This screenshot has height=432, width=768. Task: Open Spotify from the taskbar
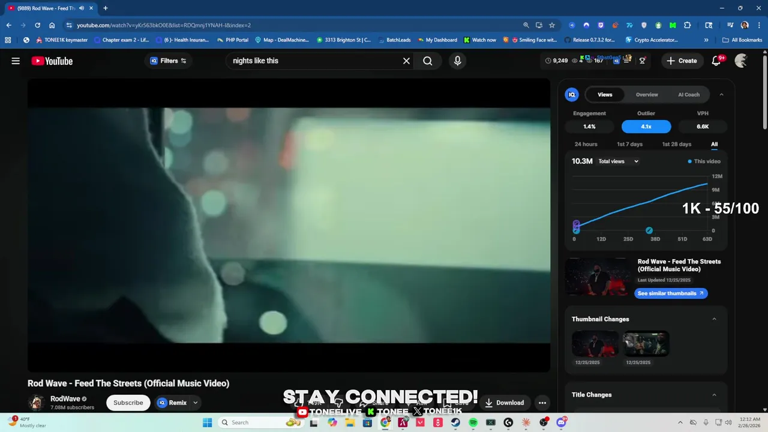pyautogui.click(x=473, y=422)
